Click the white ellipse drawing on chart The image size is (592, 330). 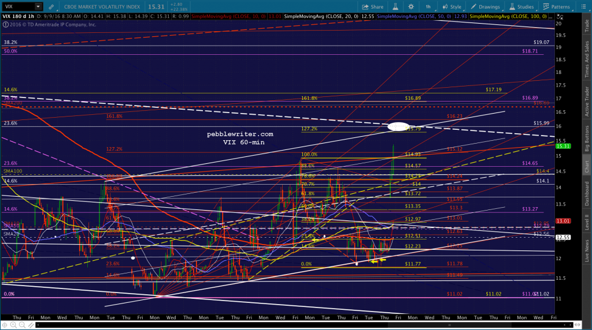point(398,126)
